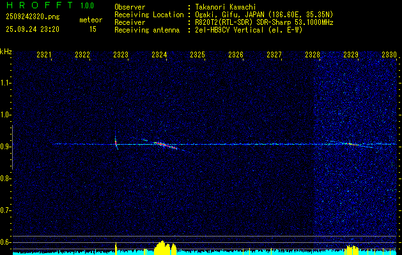This screenshot has width=402, height=255.
Task: Click the 0.9 kHz axis label
Action: (x=6, y=147)
